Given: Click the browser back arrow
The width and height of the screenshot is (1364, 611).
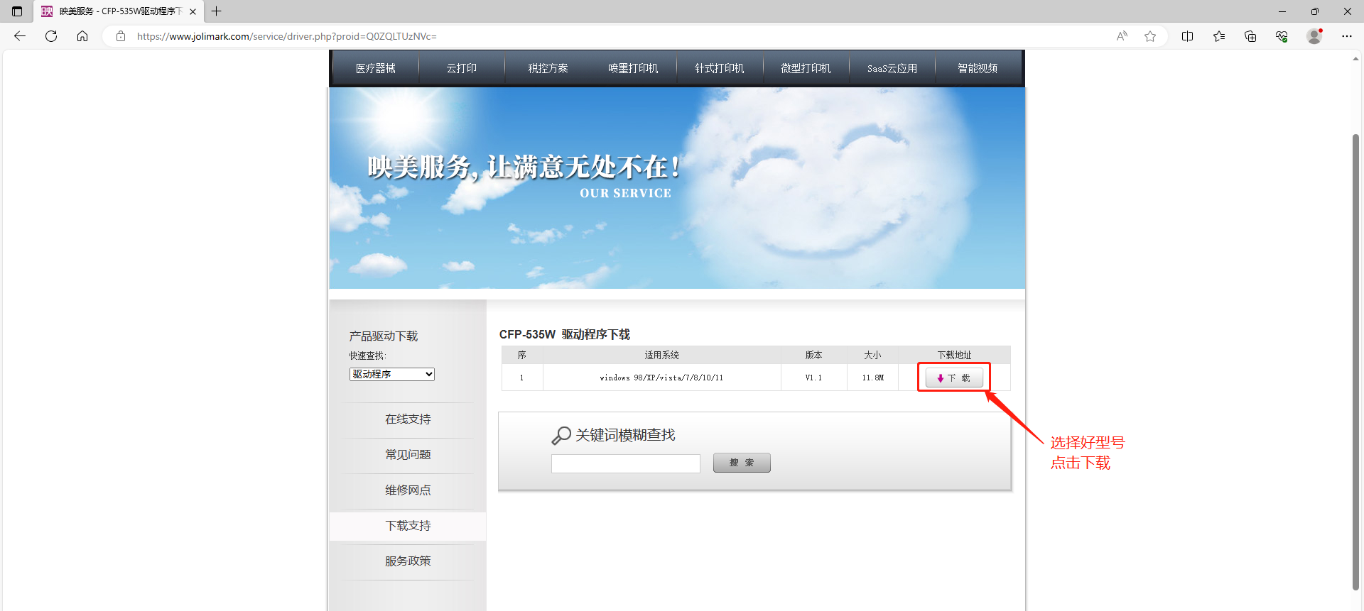Looking at the screenshot, I should coord(20,36).
